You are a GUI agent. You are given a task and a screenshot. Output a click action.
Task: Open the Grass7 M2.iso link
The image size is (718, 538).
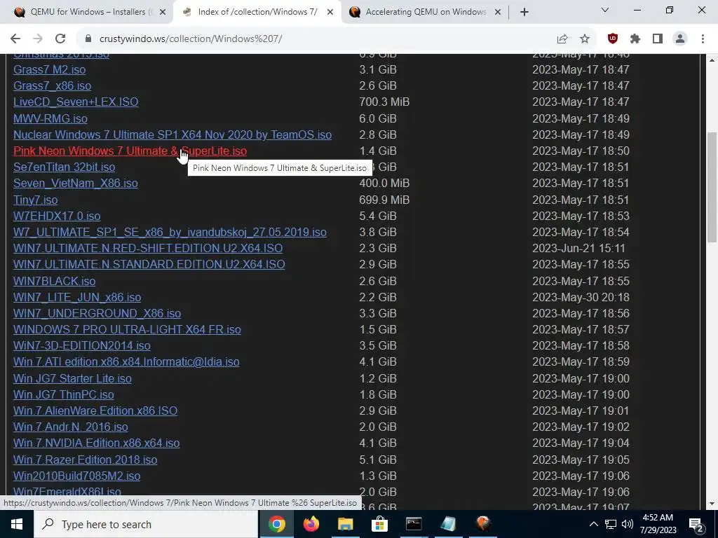(x=50, y=69)
